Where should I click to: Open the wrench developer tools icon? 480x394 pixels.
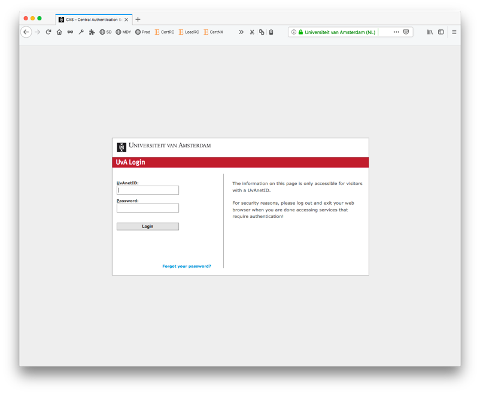81,32
